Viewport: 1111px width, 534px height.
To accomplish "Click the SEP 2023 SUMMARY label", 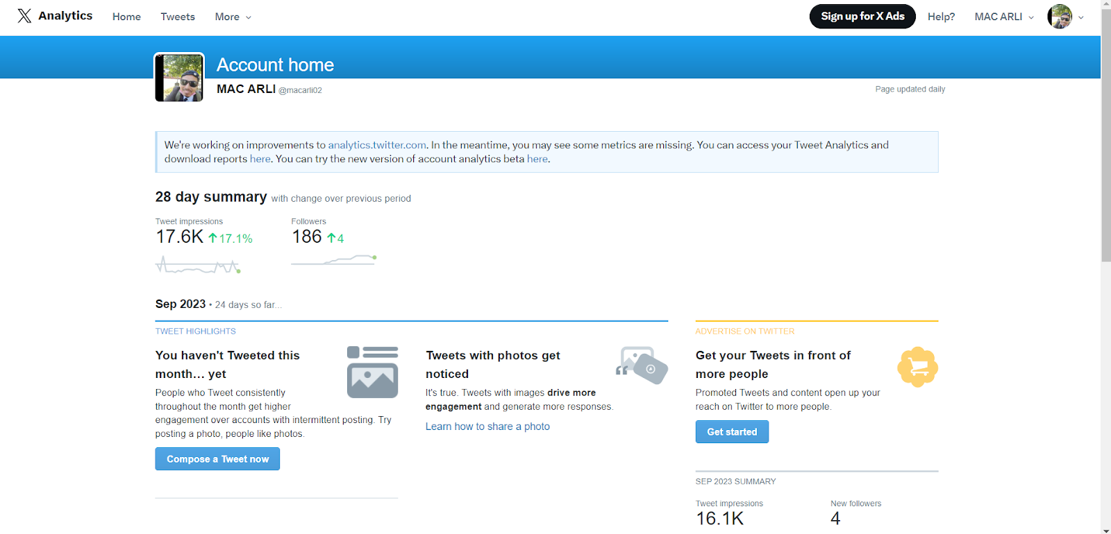I will [735, 481].
